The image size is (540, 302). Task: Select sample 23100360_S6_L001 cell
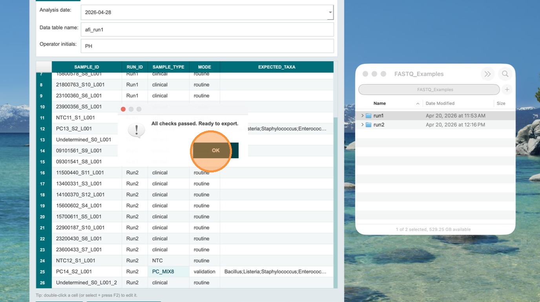click(87, 96)
